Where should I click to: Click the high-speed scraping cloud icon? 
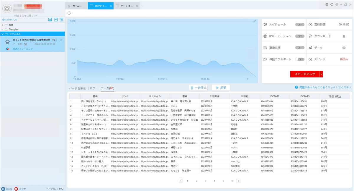click(x=8, y=49)
